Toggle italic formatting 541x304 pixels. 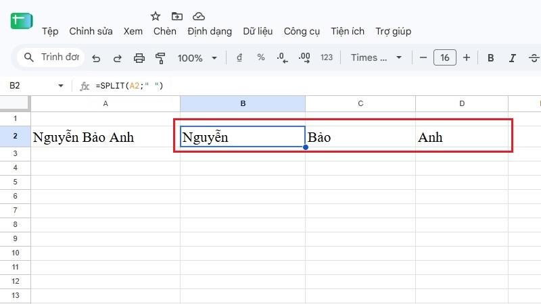pyautogui.click(x=513, y=58)
